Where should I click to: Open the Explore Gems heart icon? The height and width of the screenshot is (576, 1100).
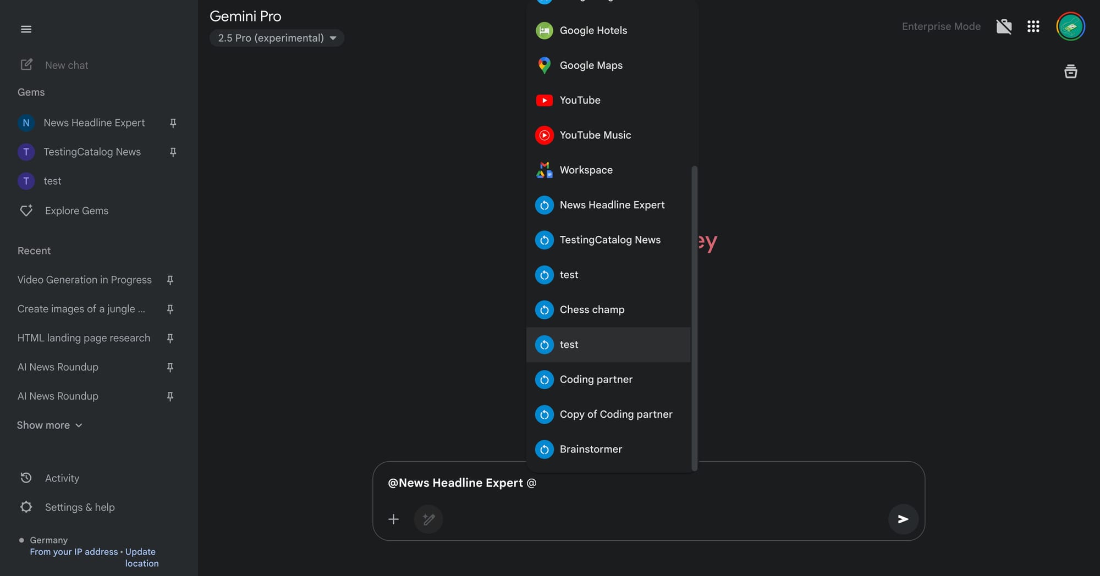(x=26, y=211)
